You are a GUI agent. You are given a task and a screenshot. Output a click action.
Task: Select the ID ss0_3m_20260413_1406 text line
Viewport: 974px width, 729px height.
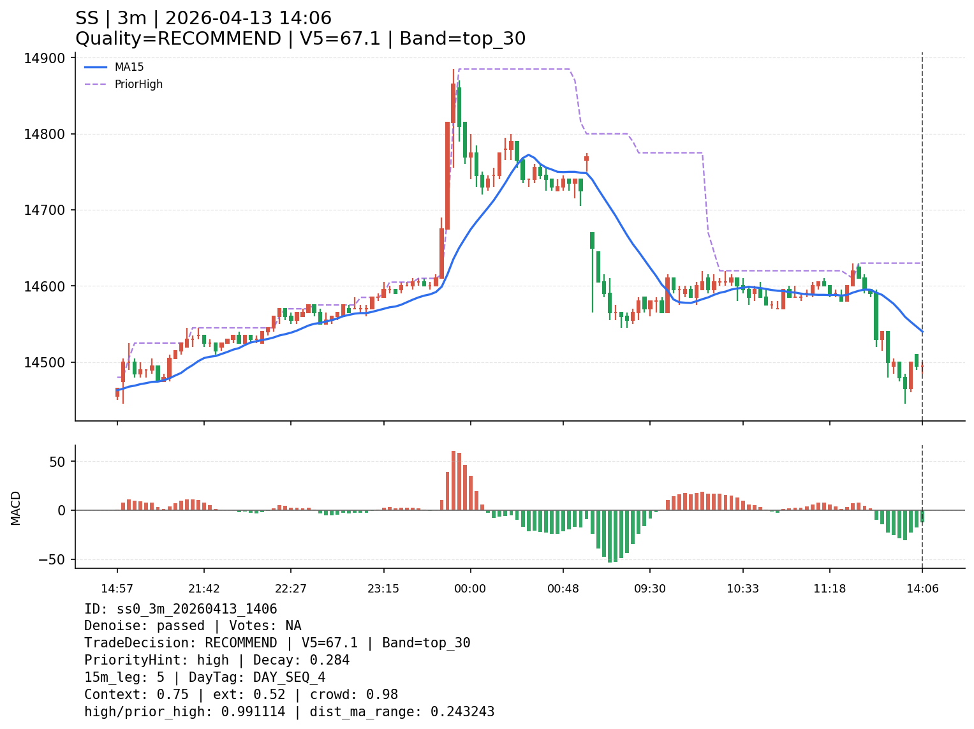pyautogui.click(x=181, y=609)
